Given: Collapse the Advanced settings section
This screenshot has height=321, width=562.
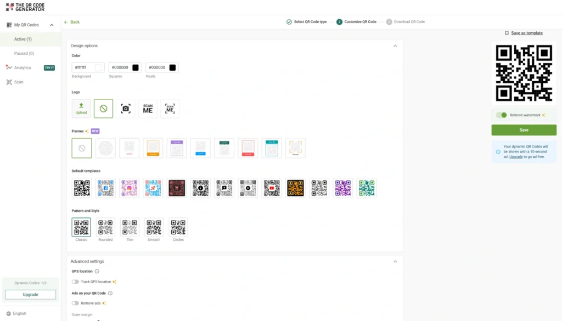Looking at the screenshot, I should coord(395,261).
